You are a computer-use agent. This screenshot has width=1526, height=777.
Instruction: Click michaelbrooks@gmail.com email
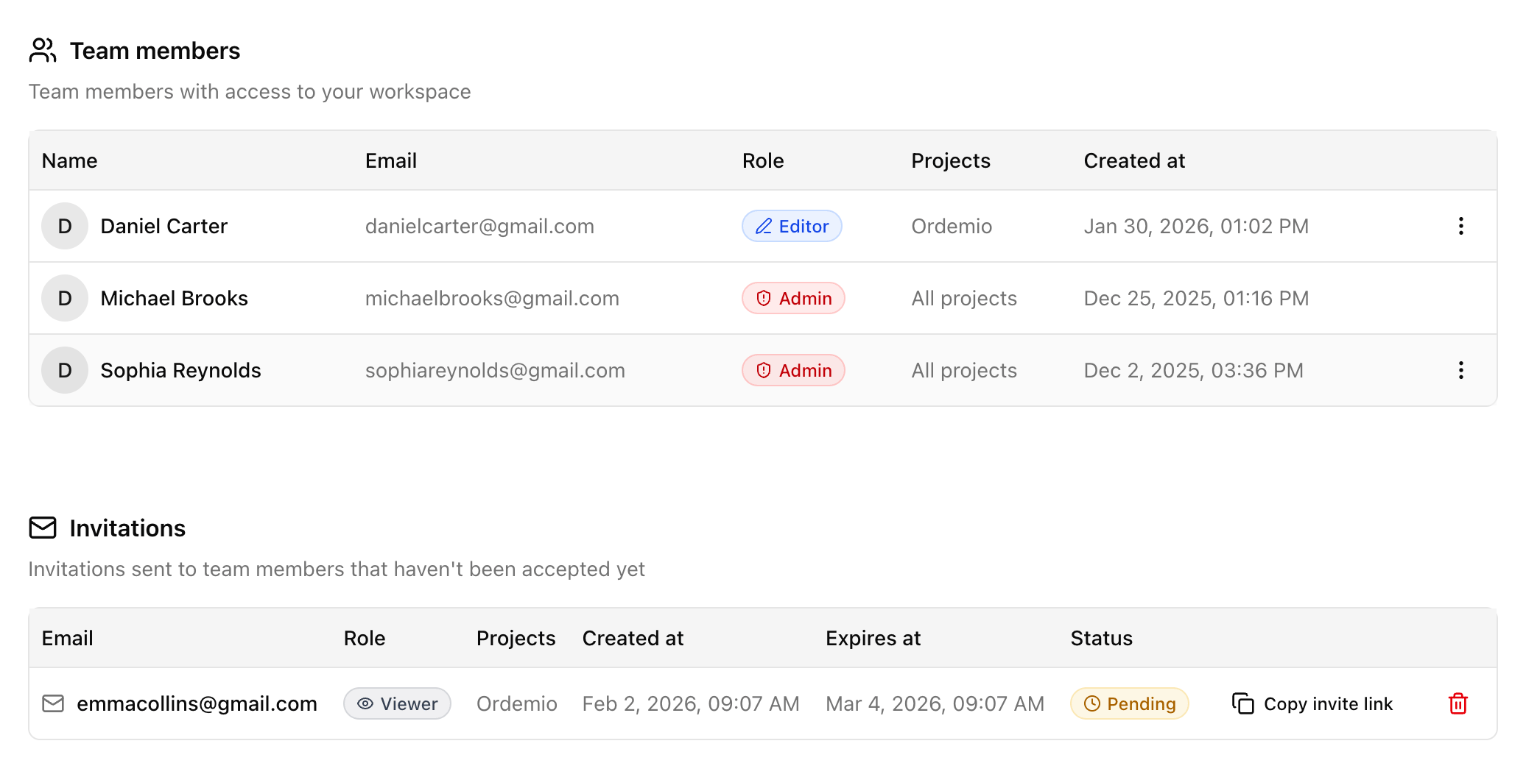click(x=492, y=298)
